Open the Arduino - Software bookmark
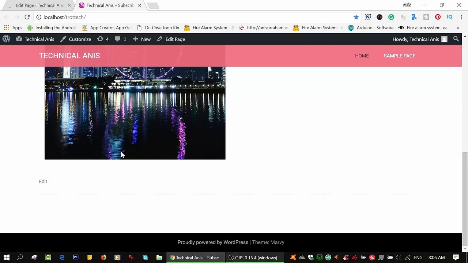Screen dimensions: 468x263 coord(371,28)
